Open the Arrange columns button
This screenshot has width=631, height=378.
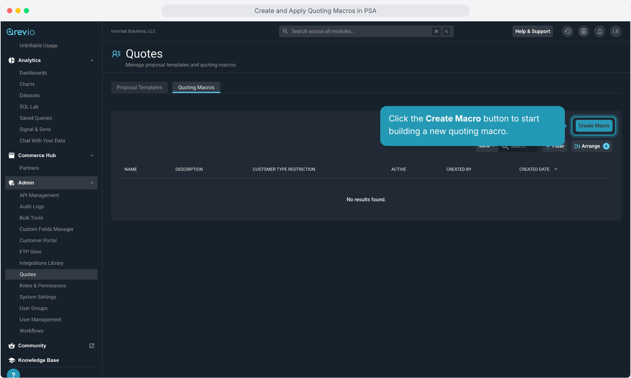(592, 146)
